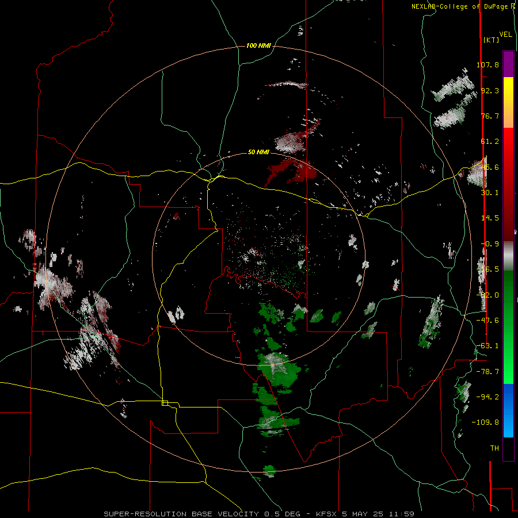Click the -94.2 legend value
The image size is (518, 518).
(x=487, y=397)
